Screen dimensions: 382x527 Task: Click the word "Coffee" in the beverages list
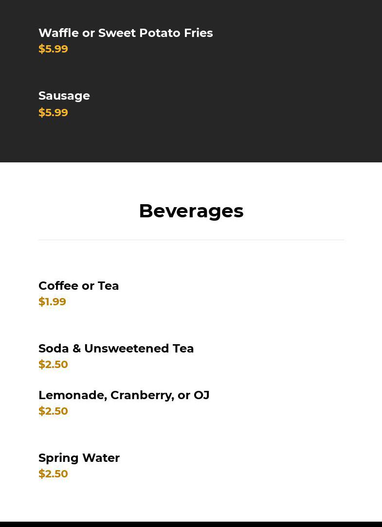[x=58, y=286]
